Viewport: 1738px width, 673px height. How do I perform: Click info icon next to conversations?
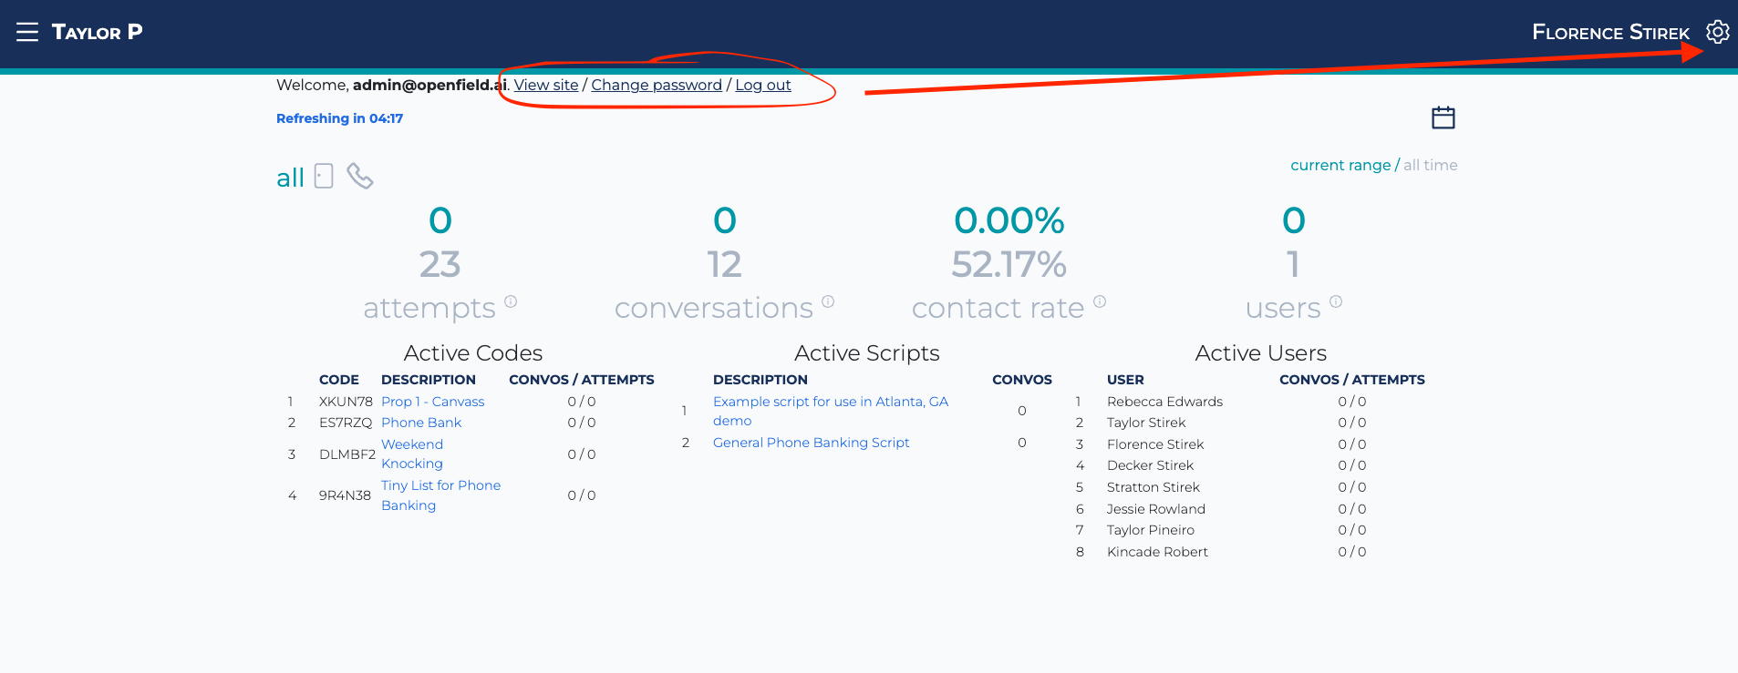(x=828, y=301)
